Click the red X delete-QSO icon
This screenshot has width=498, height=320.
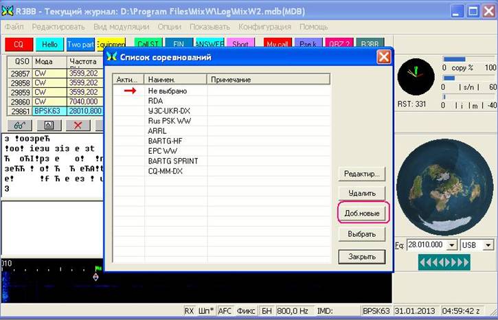pos(78,125)
